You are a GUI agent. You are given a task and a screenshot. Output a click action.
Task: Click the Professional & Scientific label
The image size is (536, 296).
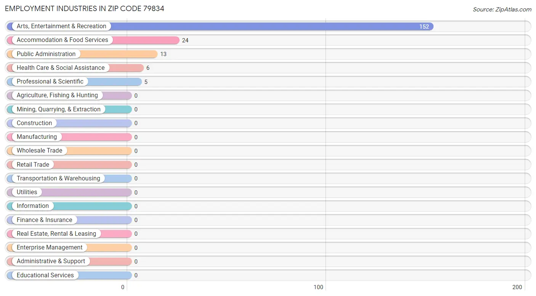[50, 82]
